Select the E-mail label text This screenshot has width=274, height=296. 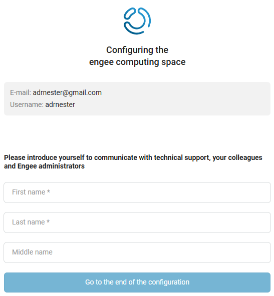coord(21,92)
